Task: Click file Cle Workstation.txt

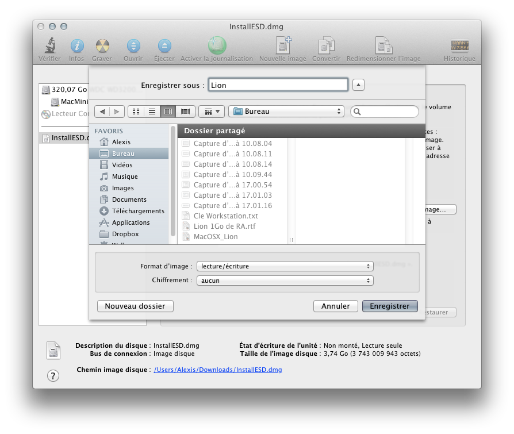Action: (x=232, y=216)
